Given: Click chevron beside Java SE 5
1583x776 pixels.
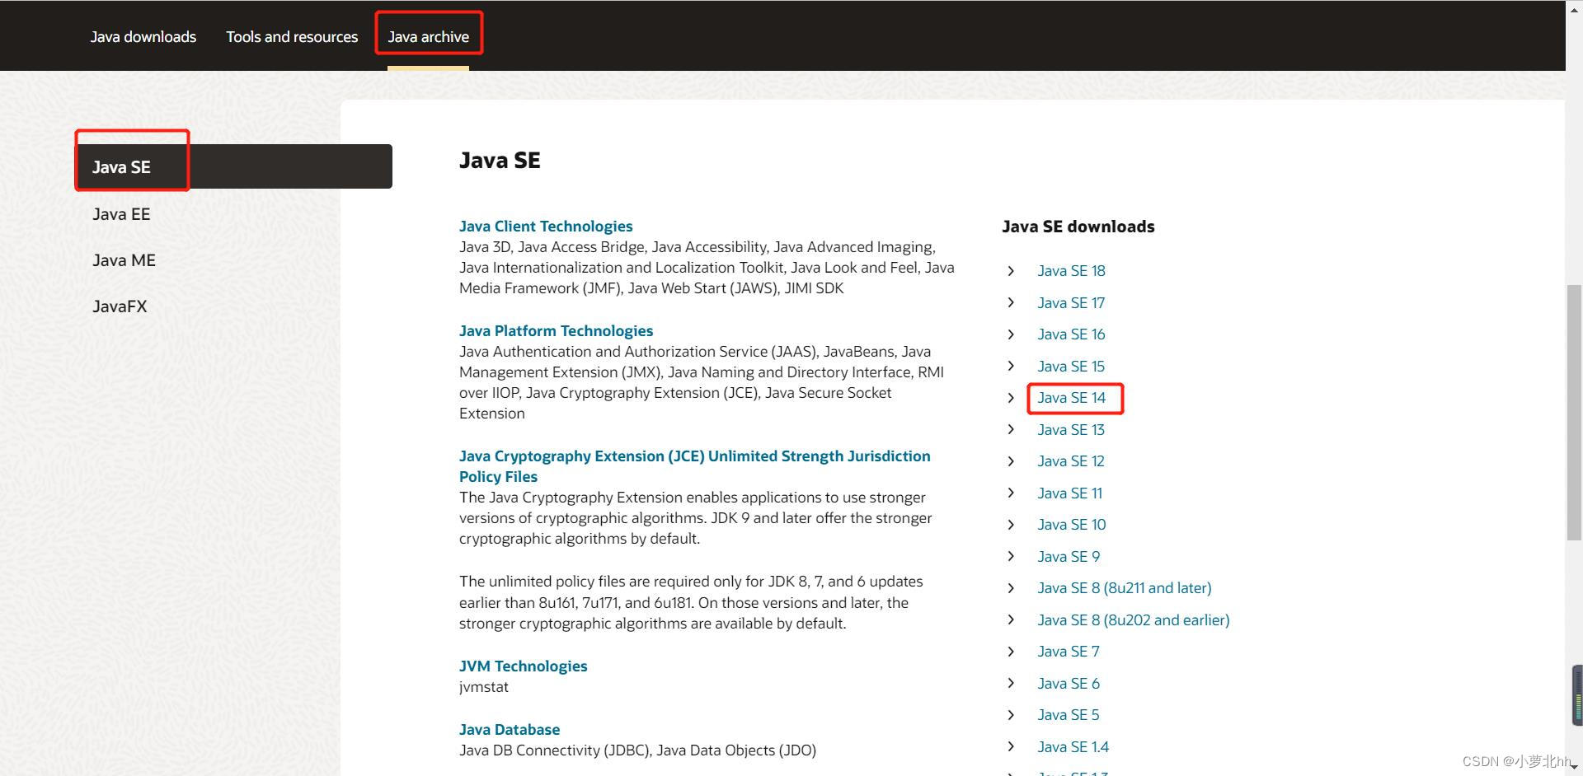Looking at the screenshot, I should 1011,715.
